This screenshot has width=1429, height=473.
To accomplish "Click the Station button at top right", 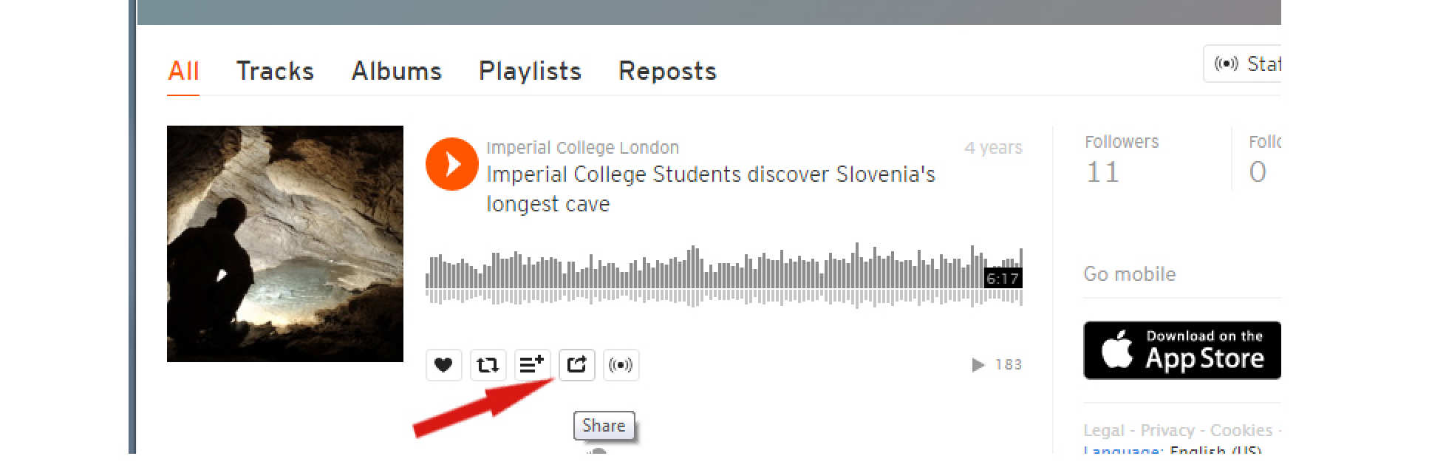I will coord(1245,64).
